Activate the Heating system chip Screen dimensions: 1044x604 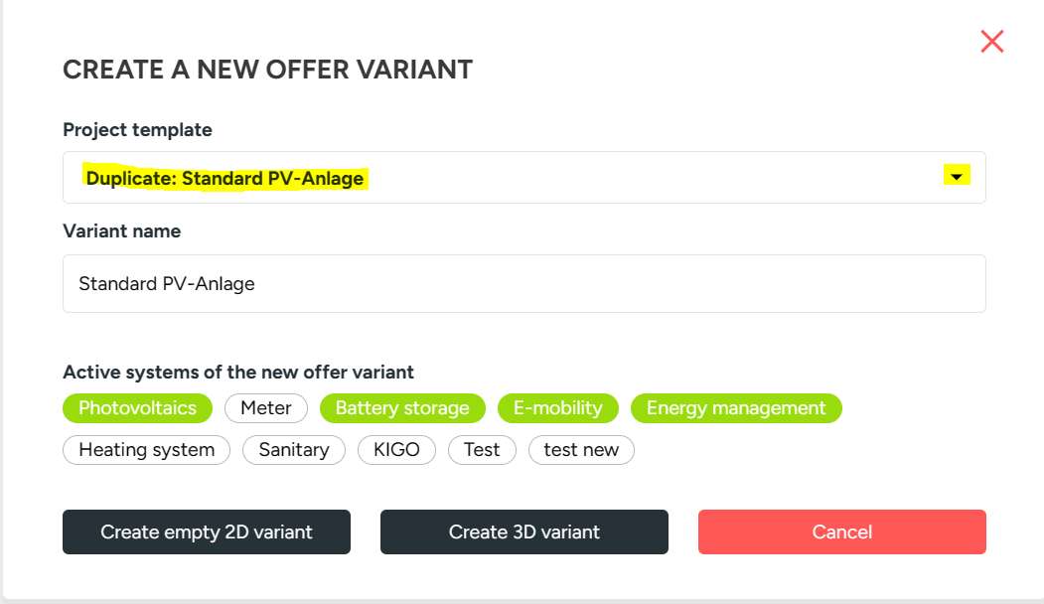click(x=146, y=450)
